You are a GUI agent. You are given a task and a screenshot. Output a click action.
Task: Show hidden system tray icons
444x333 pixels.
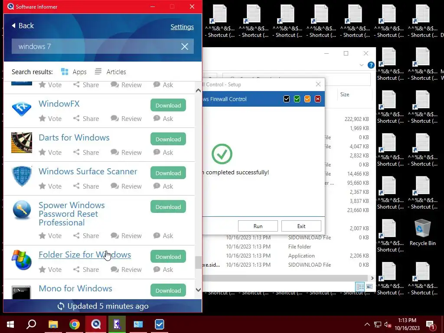[367, 324]
